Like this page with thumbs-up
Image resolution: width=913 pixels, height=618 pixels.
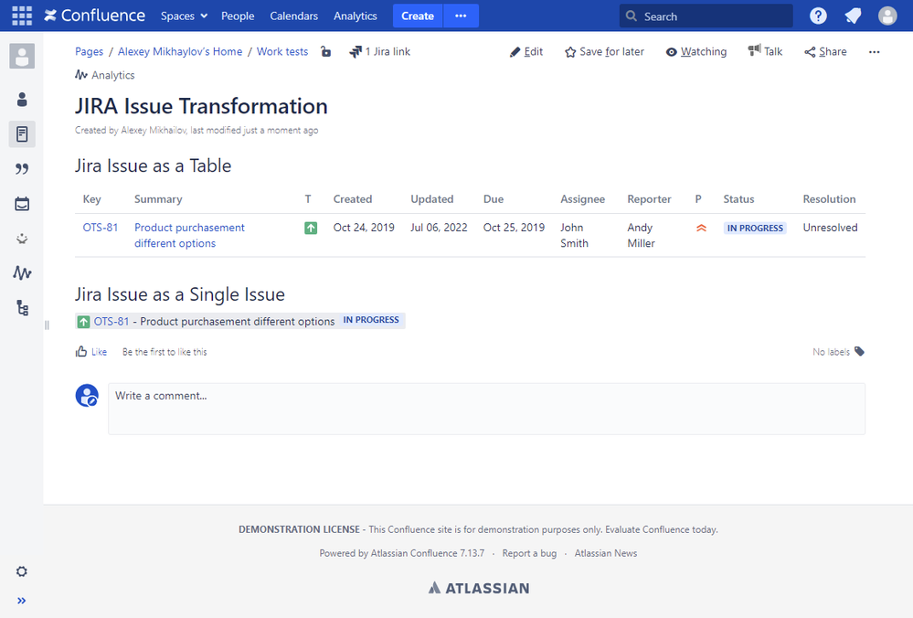(x=91, y=352)
